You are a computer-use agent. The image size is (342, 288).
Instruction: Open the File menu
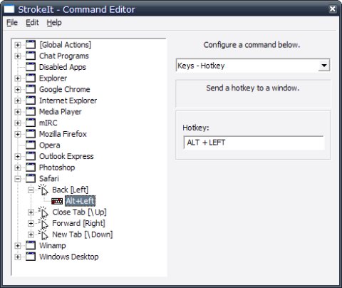click(x=12, y=23)
